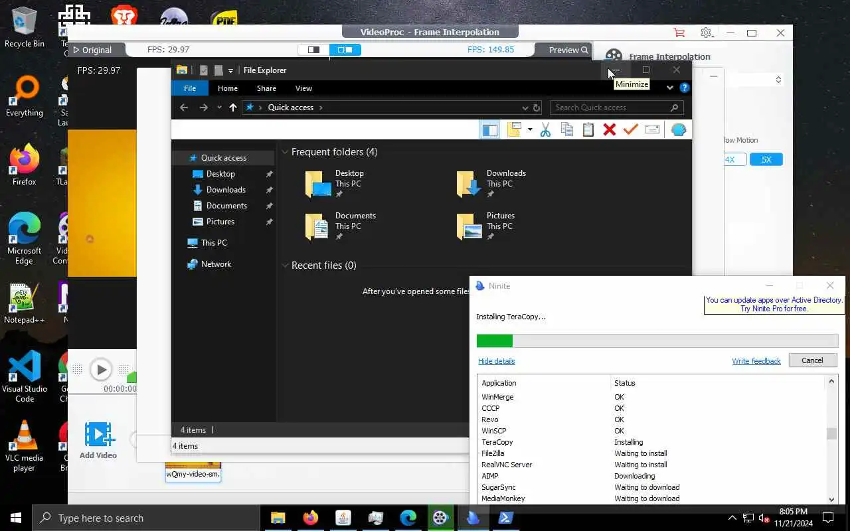
Task: Collapse the Recent files section
Action: point(285,265)
